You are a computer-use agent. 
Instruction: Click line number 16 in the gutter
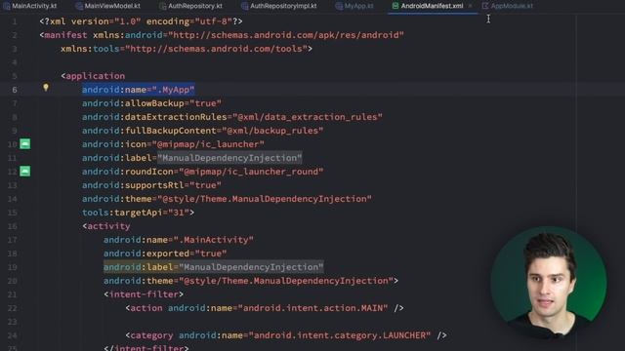pos(13,226)
